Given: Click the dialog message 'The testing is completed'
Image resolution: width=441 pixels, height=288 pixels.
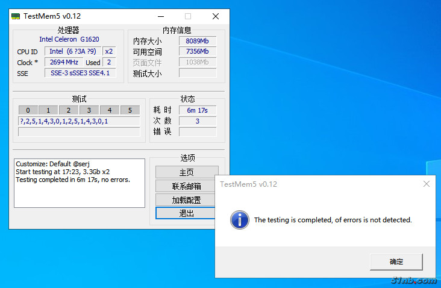Looking at the screenshot, I should tap(333, 220).
